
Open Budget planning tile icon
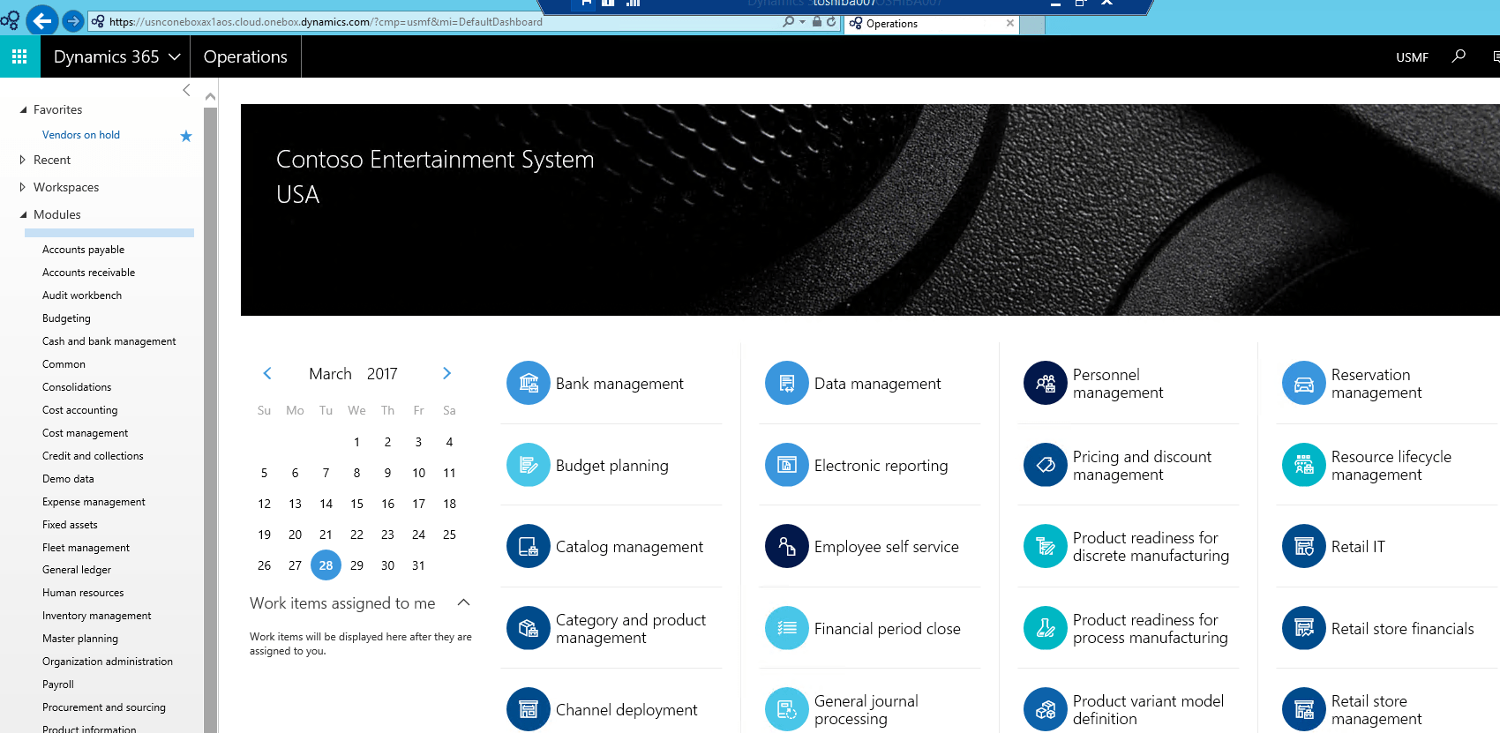[x=529, y=465]
